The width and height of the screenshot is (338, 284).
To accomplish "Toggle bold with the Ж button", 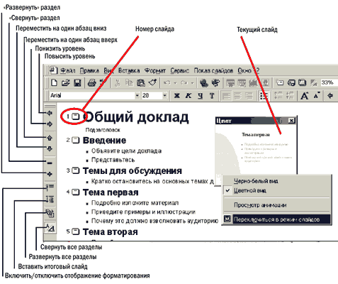I will [x=176, y=96].
